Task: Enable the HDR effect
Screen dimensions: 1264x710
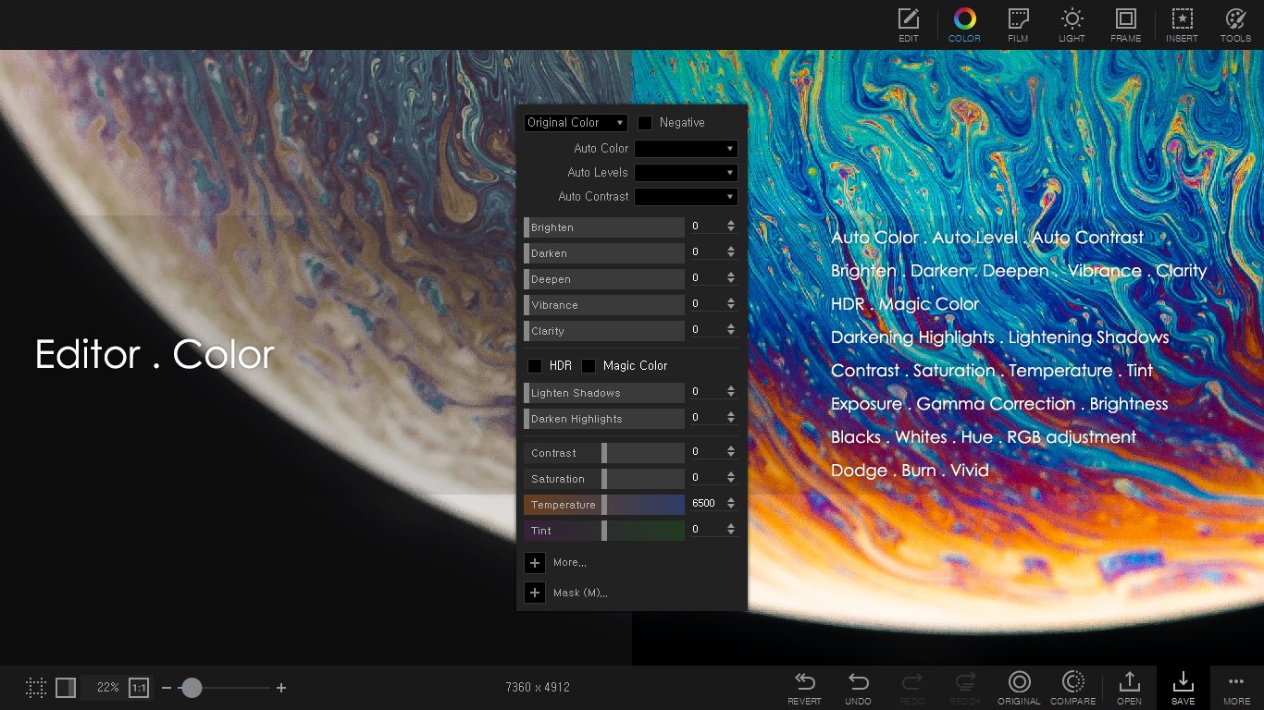Action: point(535,365)
